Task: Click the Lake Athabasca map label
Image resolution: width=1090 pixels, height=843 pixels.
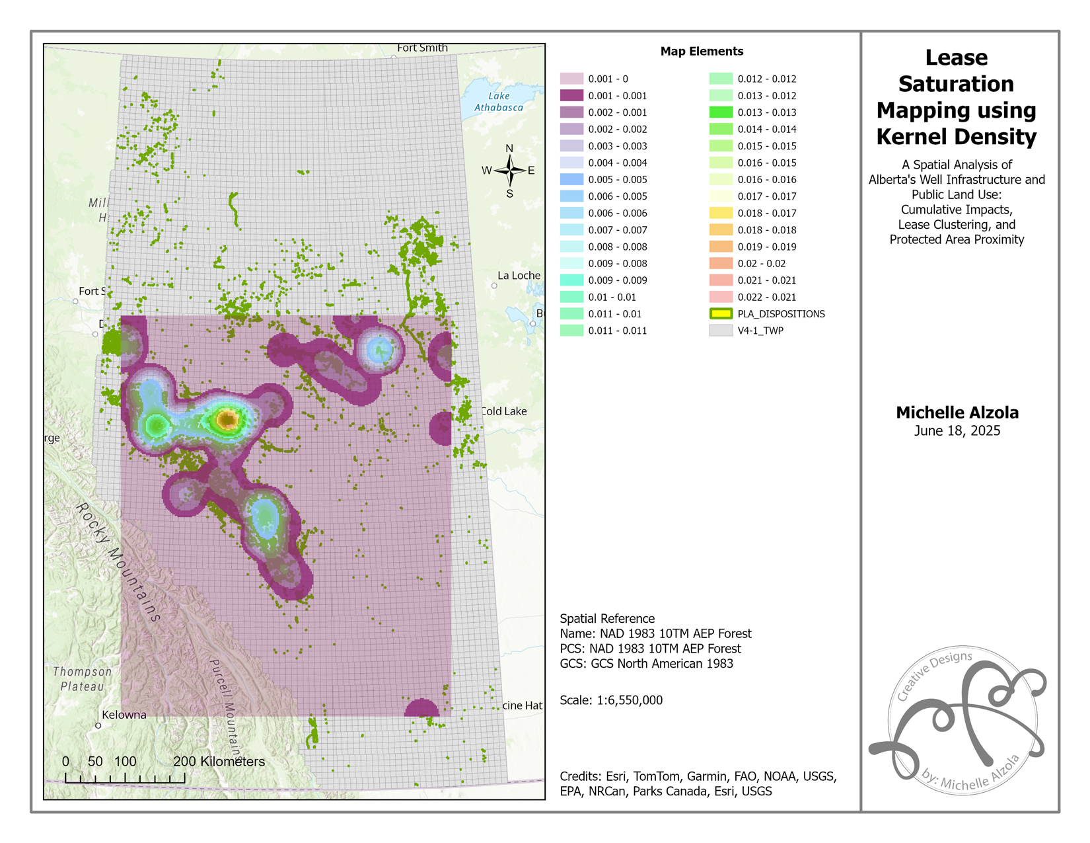Action: [x=499, y=102]
